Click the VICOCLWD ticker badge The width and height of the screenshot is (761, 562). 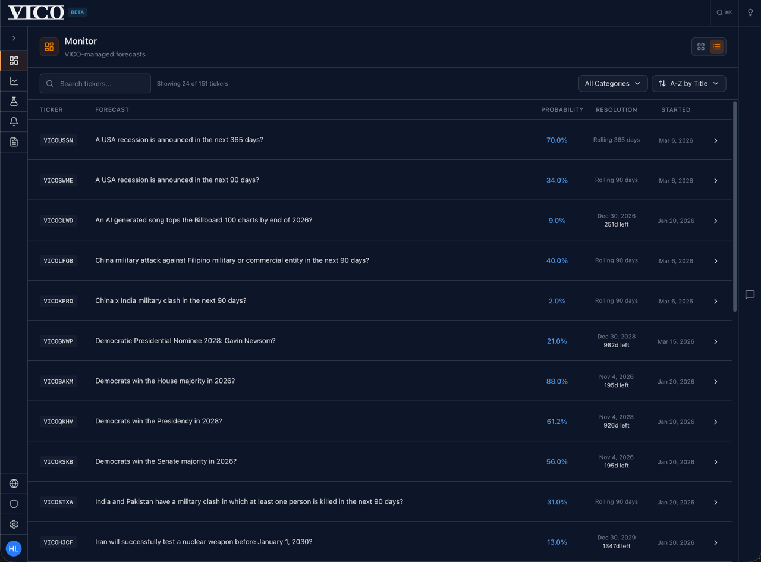coord(58,221)
